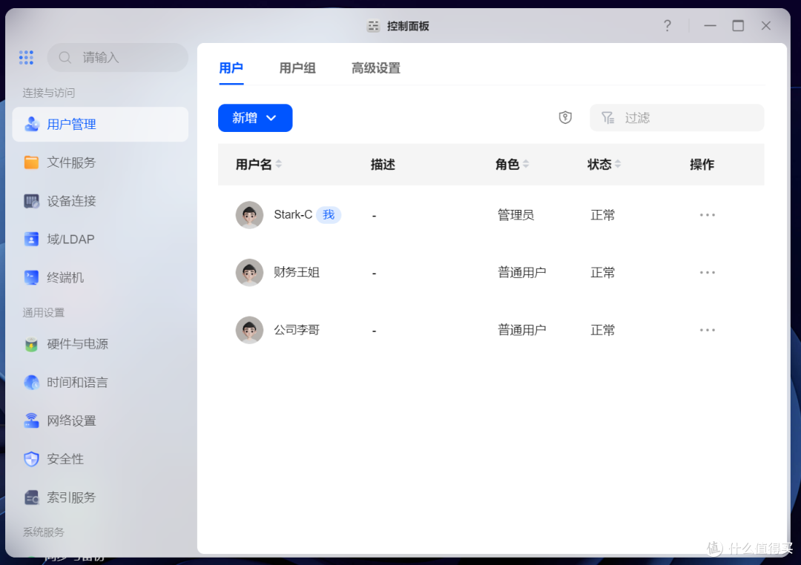Screen dimensions: 801x565
Task: Open 时间和语言 settings
Action: pos(100,382)
